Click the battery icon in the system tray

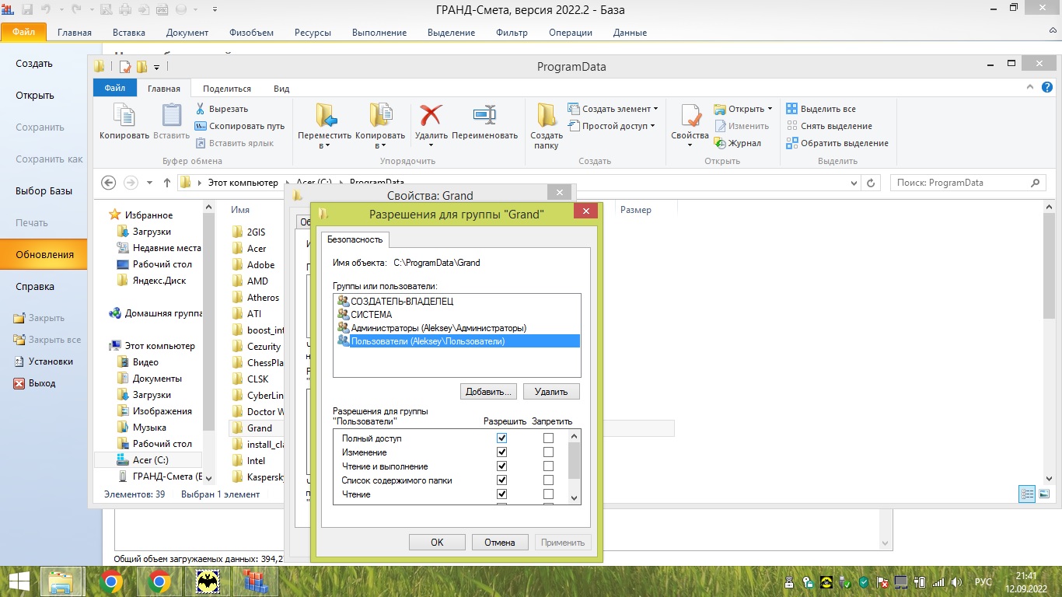pyautogui.click(x=920, y=581)
